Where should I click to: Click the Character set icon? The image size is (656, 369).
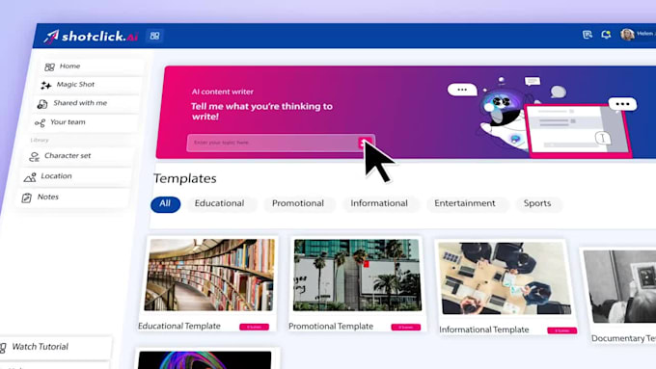click(x=34, y=157)
